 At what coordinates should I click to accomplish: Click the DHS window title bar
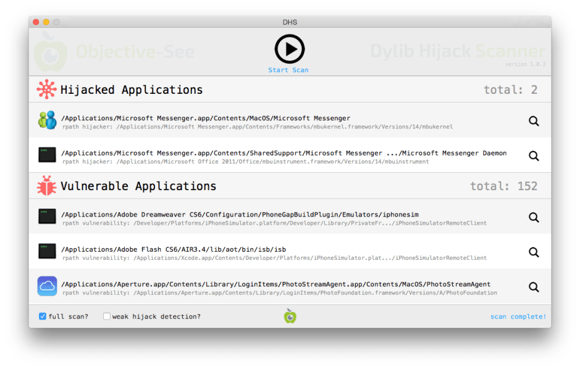tap(290, 22)
